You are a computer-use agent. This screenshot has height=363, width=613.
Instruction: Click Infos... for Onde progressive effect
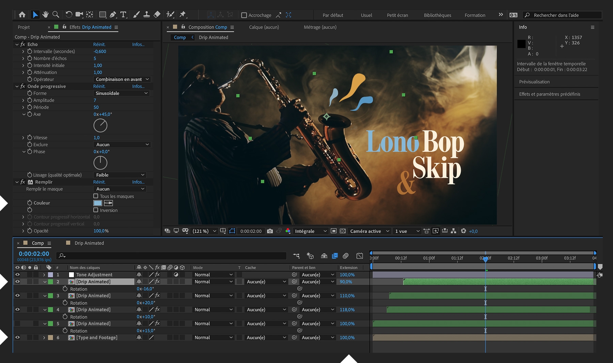[x=138, y=86]
